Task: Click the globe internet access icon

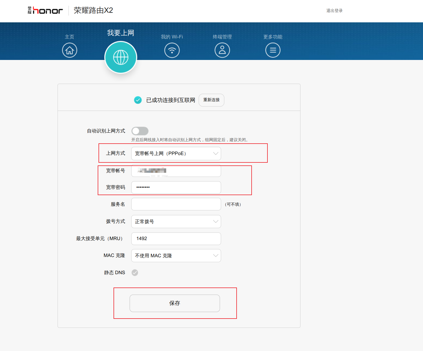Action: pyautogui.click(x=121, y=57)
